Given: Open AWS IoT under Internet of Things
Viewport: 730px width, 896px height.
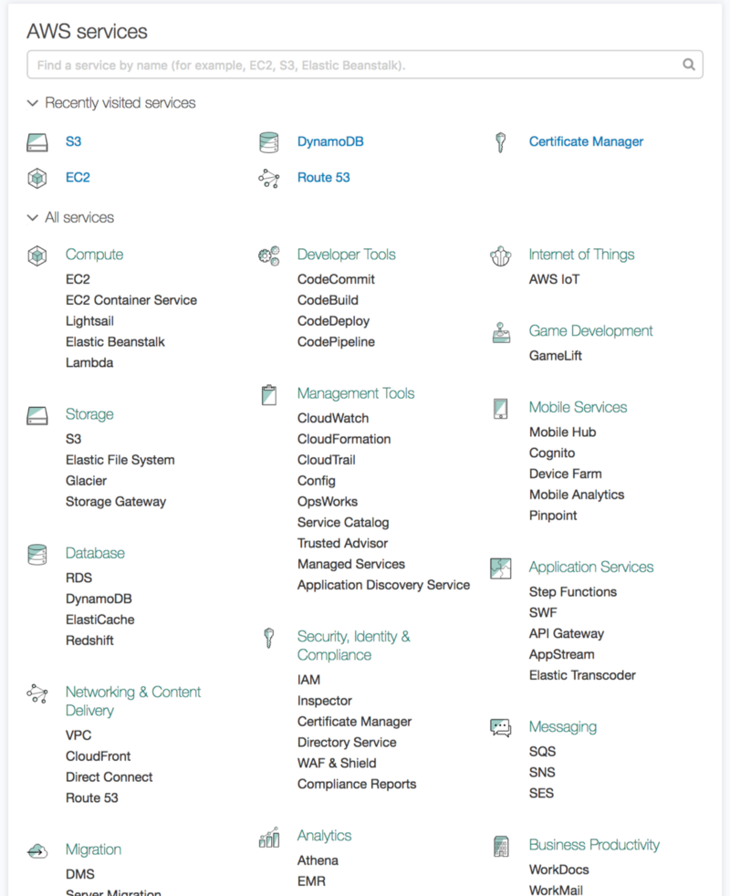Looking at the screenshot, I should 554,279.
